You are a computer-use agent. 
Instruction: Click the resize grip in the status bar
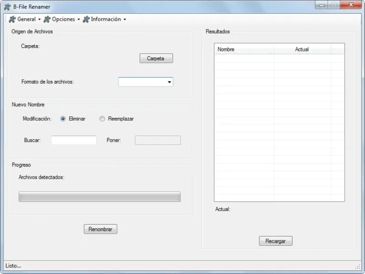[358, 267]
